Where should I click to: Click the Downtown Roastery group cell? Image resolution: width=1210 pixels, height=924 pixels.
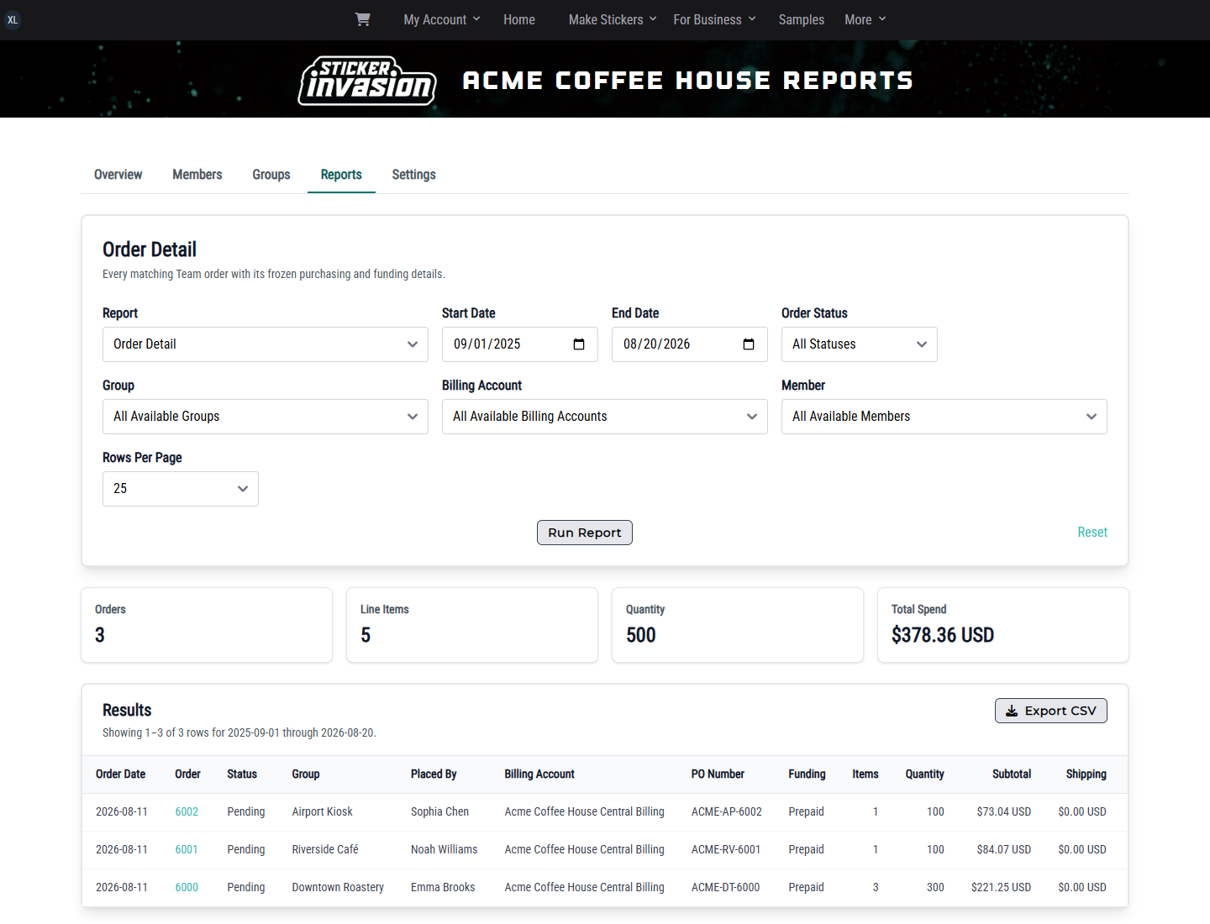[x=338, y=887]
